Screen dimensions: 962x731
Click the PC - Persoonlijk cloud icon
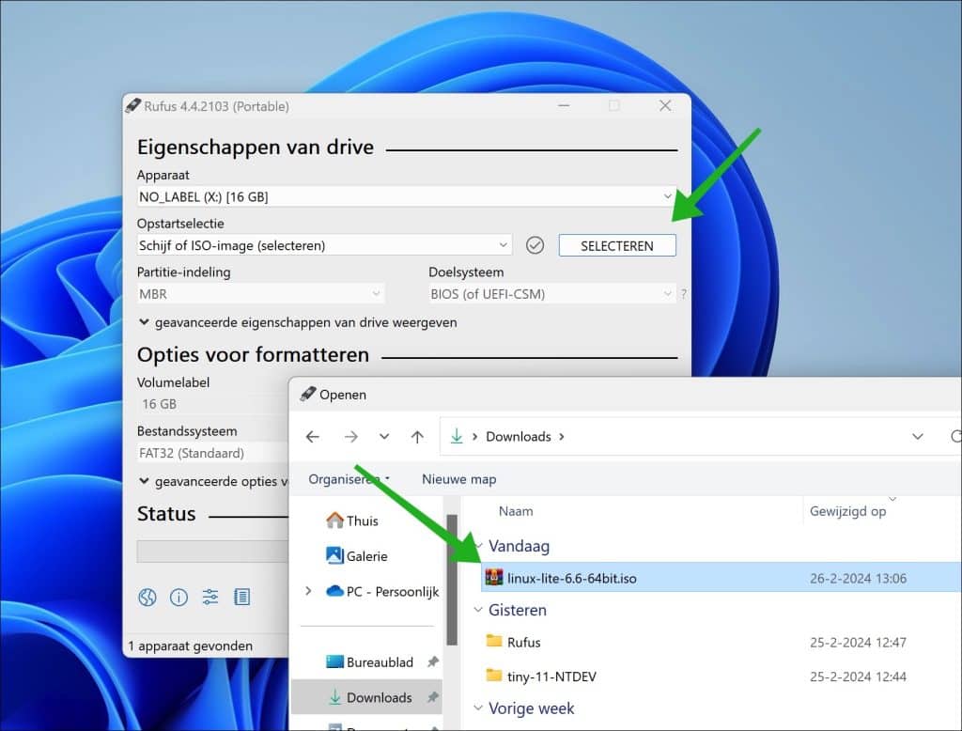click(x=335, y=591)
